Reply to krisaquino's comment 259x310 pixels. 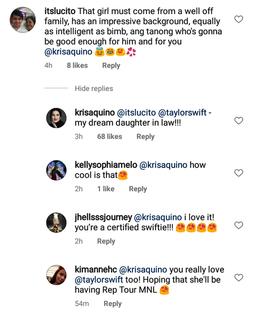pyautogui.click(x=145, y=137)
